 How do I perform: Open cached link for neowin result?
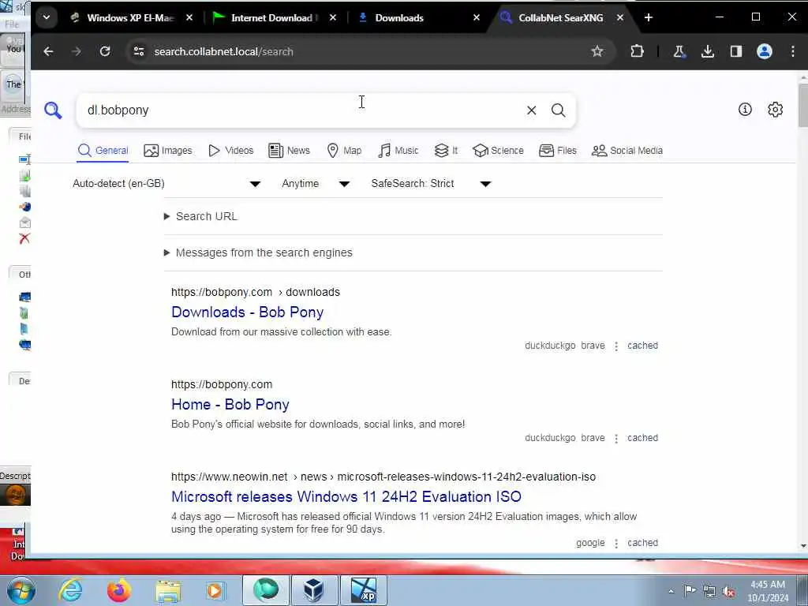coord(642,543)
